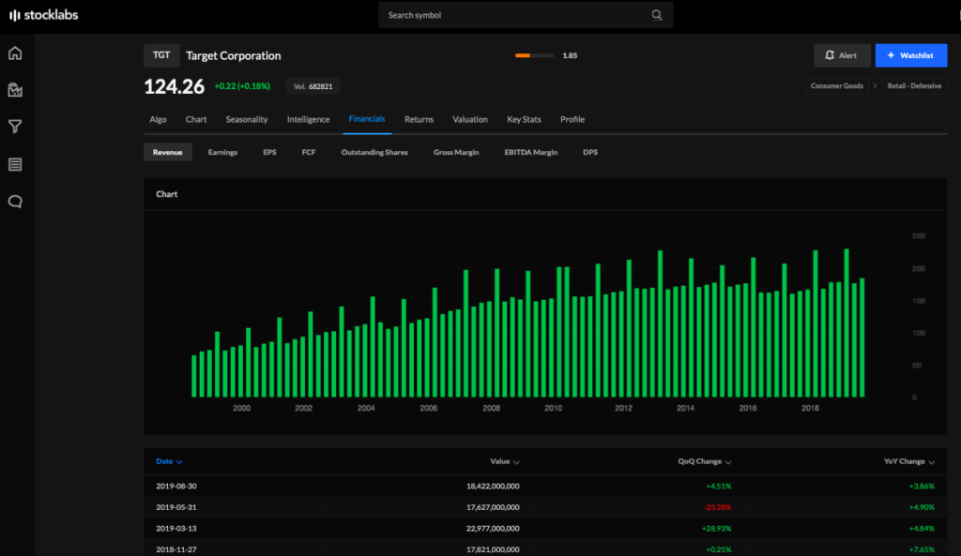Image resolution: width=961 pixels, height=556 pixels.
Task: Click the +28.93% QoQ change
Action: click(x=716, y=529)
